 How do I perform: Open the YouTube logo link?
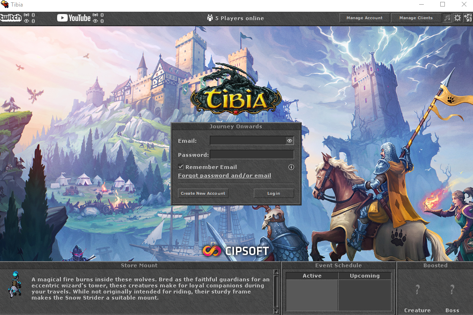74,18
